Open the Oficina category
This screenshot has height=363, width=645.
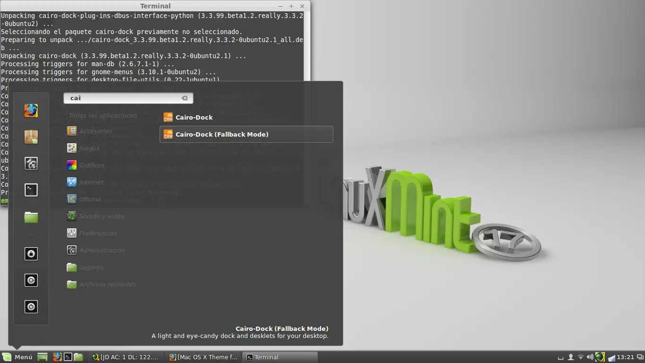click(84, 199)
